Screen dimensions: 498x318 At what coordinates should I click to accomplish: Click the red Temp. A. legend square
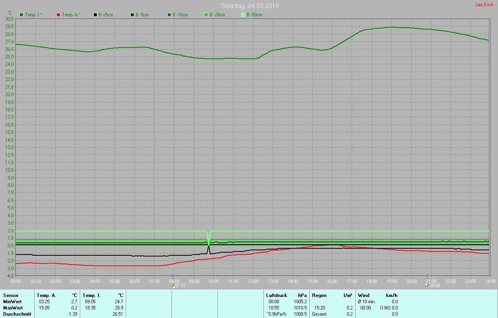[x=58, y=15]
